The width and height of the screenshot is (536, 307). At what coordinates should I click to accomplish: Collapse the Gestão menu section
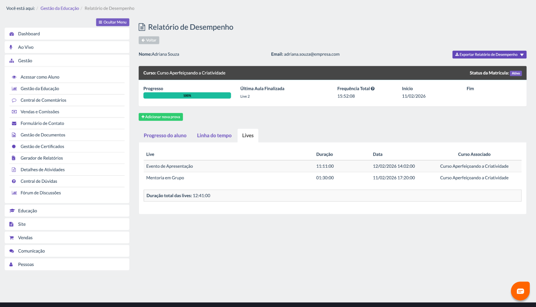click(x=25, y=61)
